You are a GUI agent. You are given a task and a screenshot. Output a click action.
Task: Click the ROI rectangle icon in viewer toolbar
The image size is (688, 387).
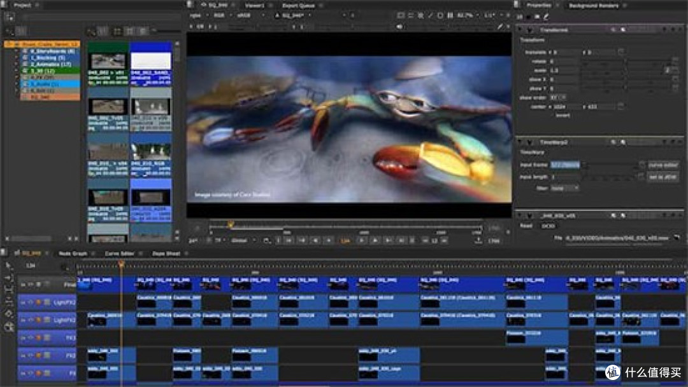coord(401,15)
